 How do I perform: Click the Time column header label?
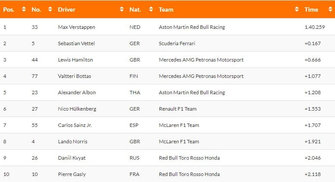311,9
